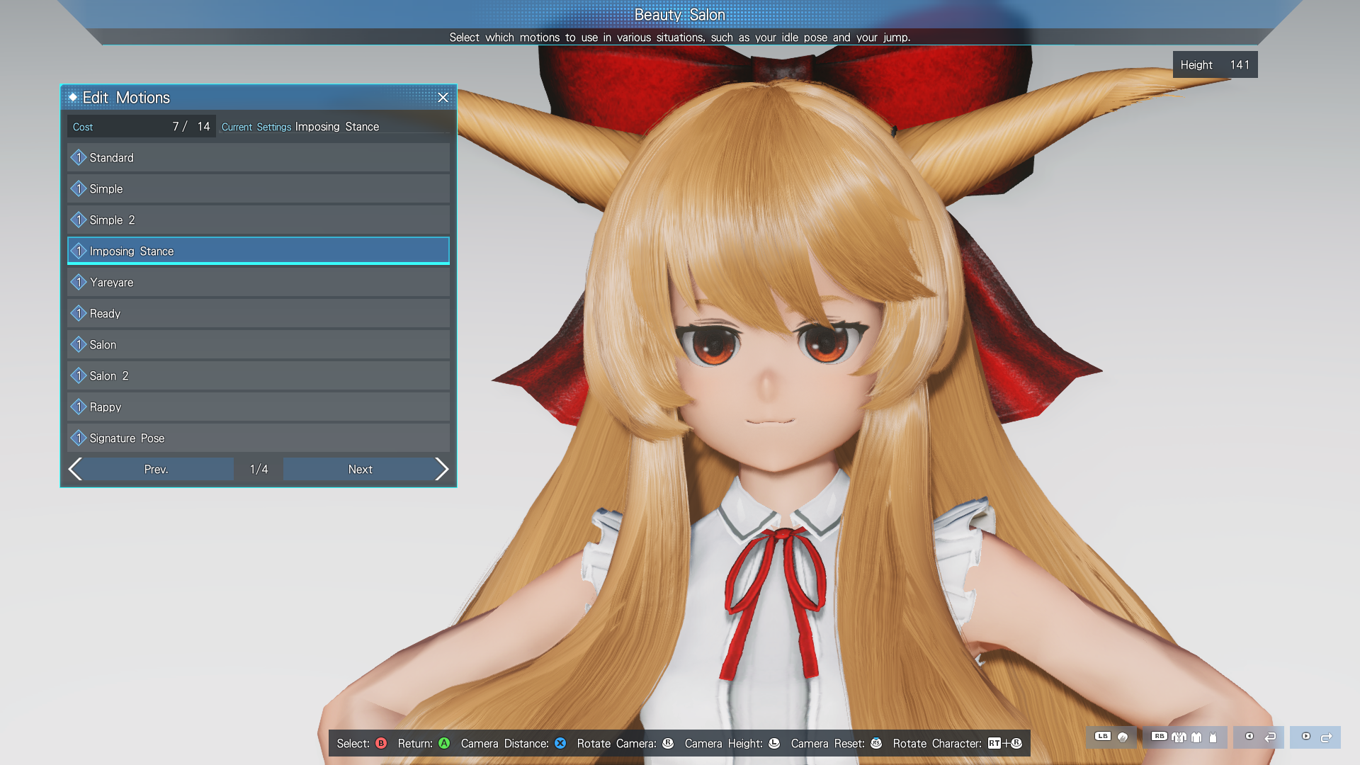
Task: Select the Signature Pose motion
Action: pyautogui.click(x=259, y=438)
